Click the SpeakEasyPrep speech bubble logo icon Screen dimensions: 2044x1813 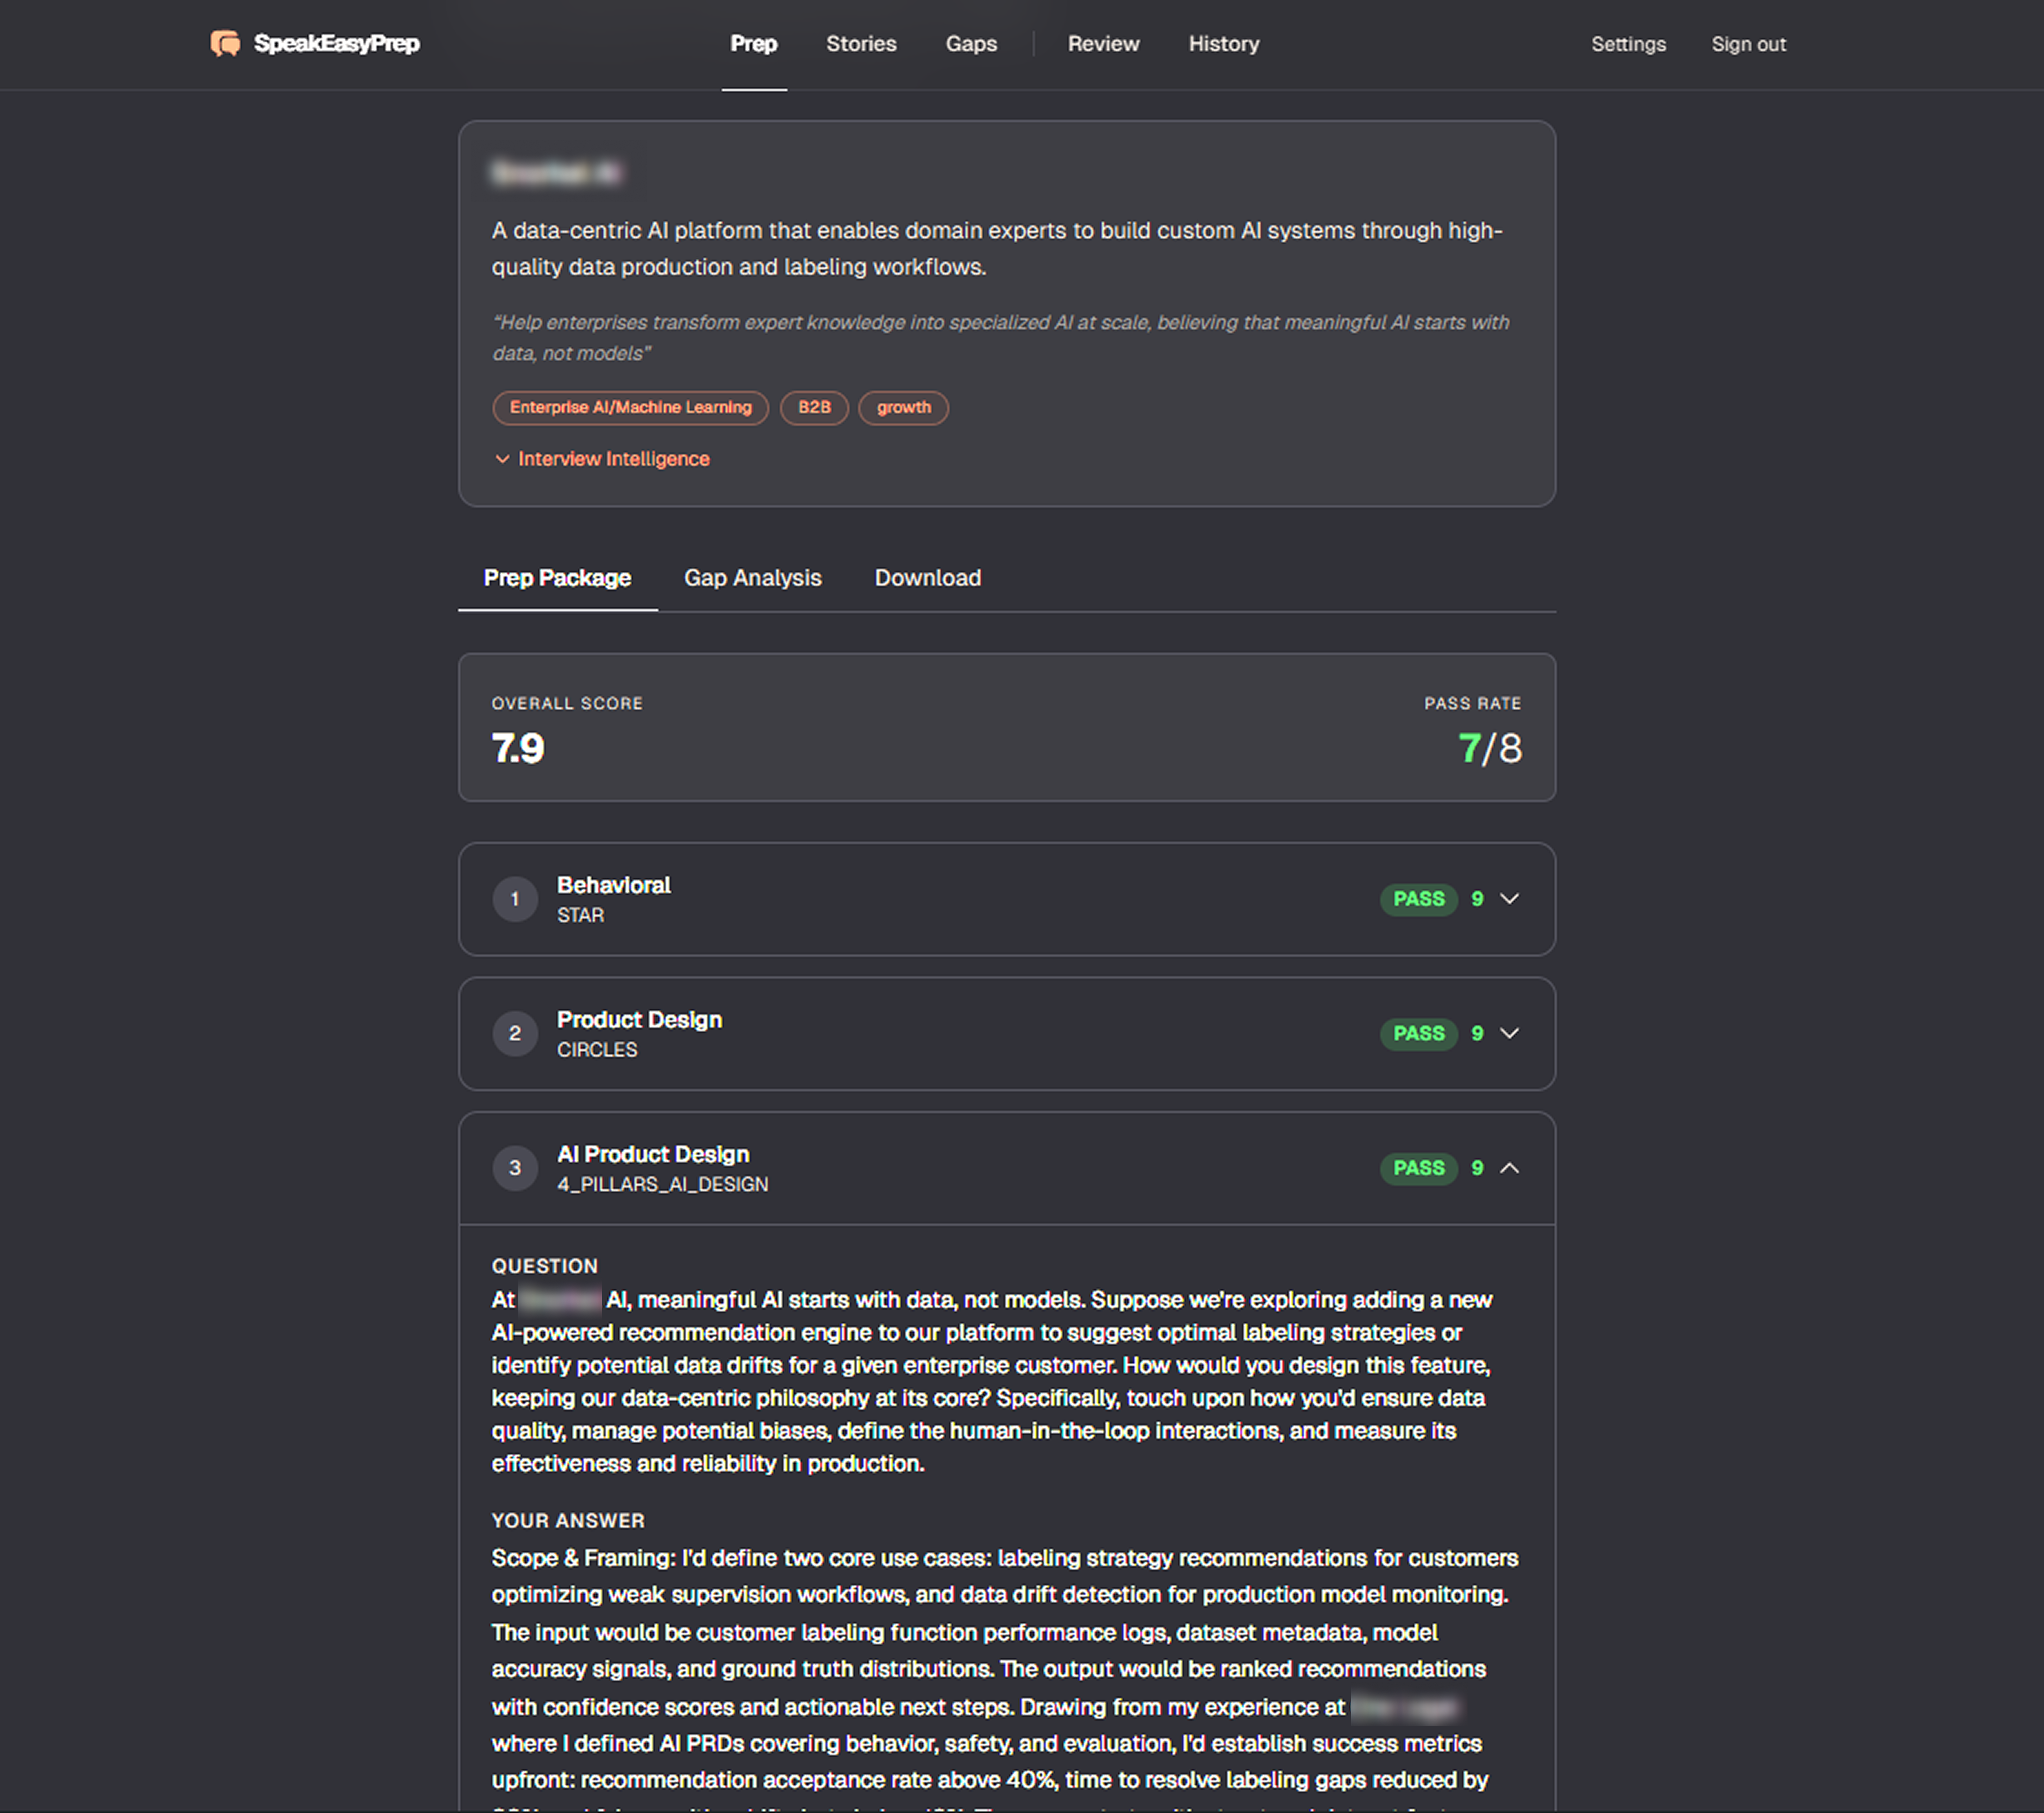225,43
